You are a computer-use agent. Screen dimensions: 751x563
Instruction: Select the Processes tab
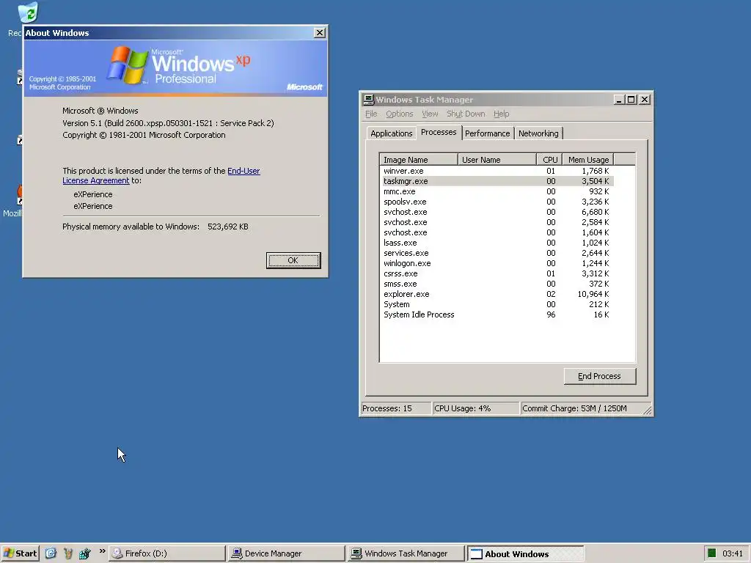(439, 132)
